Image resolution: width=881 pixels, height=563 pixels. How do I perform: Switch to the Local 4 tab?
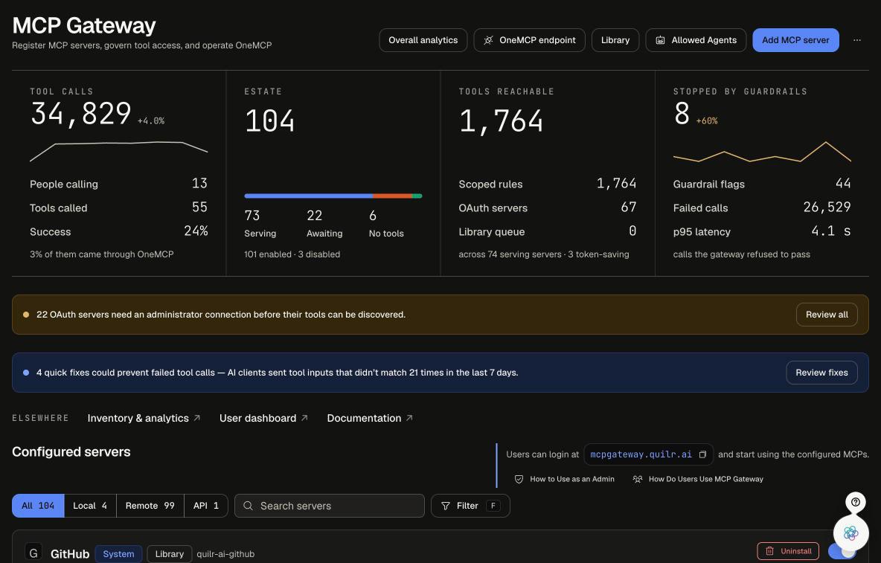coord(90,505)
